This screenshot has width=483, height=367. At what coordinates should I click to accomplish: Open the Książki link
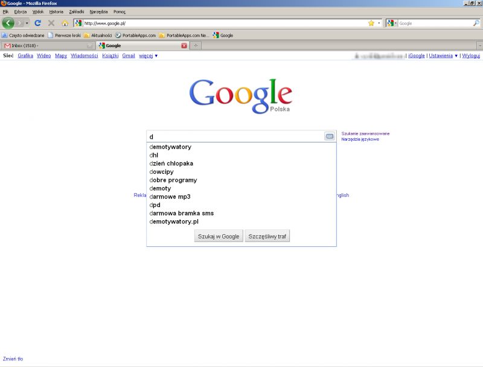coord(110,56)
